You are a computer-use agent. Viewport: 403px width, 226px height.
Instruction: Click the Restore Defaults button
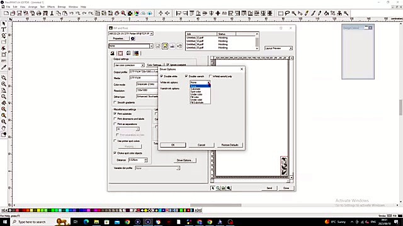tap(230, 145)
